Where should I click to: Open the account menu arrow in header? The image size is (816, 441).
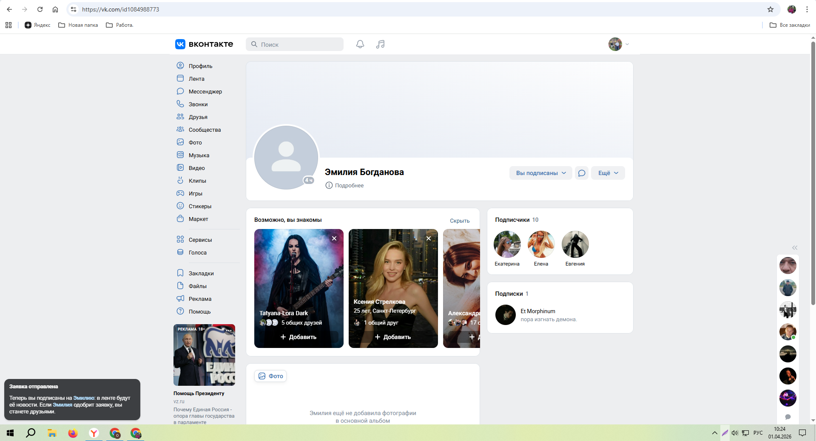coord(627,44)
